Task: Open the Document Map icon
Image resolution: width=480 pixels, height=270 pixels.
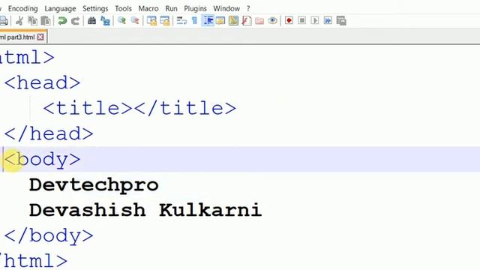Action: click(x=233, y=21)
